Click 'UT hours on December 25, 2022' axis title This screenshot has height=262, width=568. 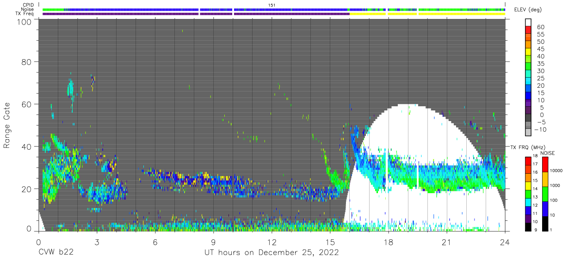[272, 253]
